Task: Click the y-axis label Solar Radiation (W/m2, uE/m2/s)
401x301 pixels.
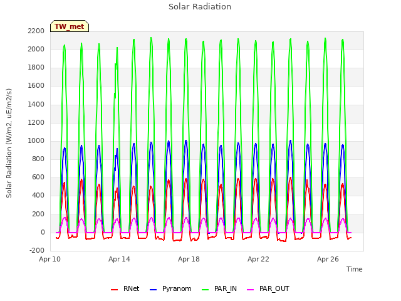Action: tap(9, 143)
